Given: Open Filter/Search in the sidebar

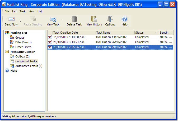Looking at the screenshot, I should 24,42.
